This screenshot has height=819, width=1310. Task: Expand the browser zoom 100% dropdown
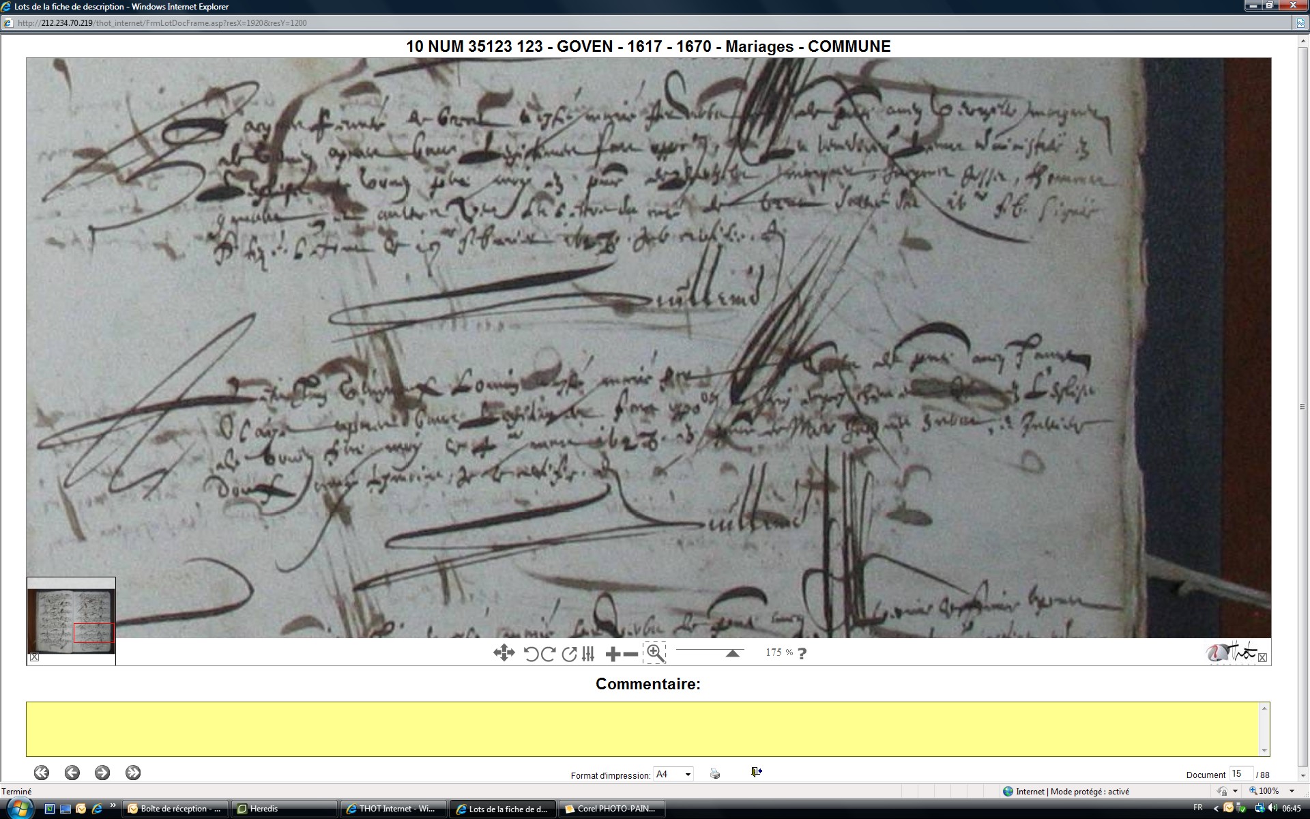pyautogui.click(x=1292, y=791)
